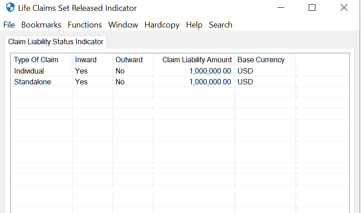Click the USD cell in Standalone row
The width and height of the screenshot is (361, 213).
(x=245, y=82)
